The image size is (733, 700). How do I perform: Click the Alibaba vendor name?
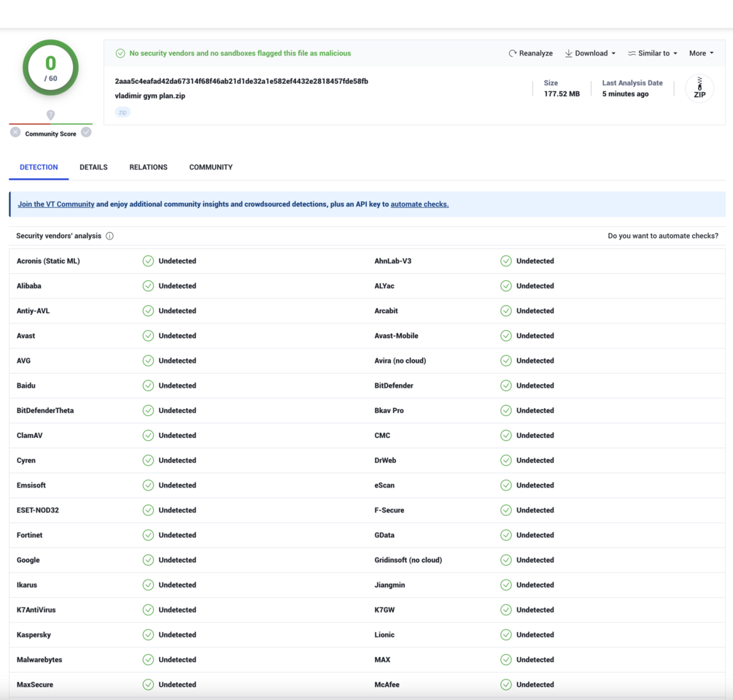29,286
